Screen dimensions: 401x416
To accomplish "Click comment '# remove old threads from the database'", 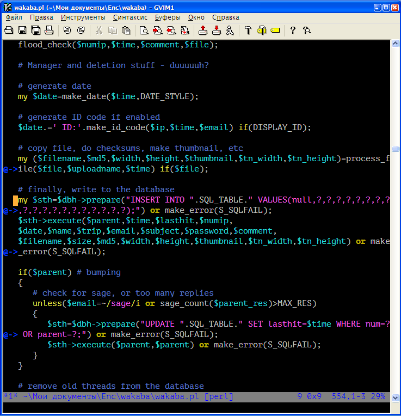I will 111,386.
